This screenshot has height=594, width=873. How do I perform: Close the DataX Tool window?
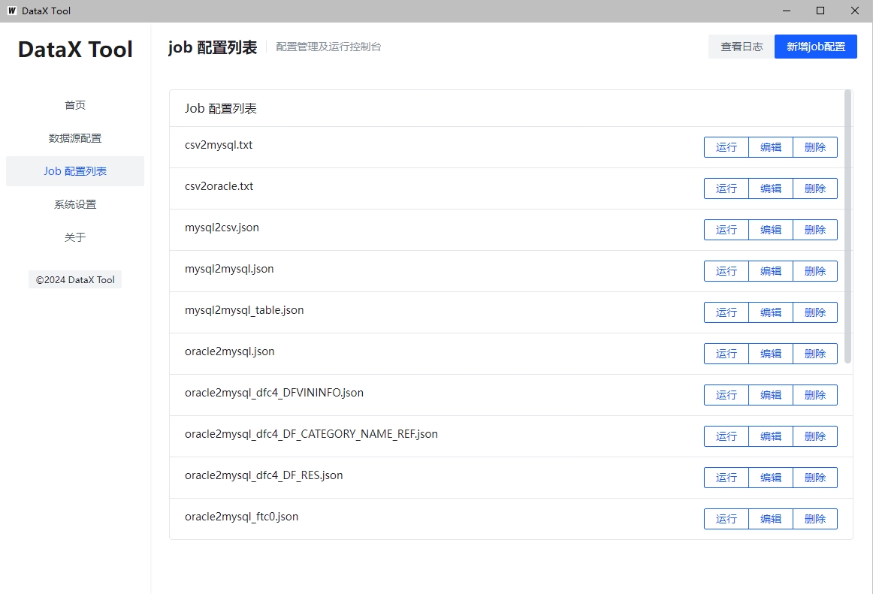coord(855,11)
